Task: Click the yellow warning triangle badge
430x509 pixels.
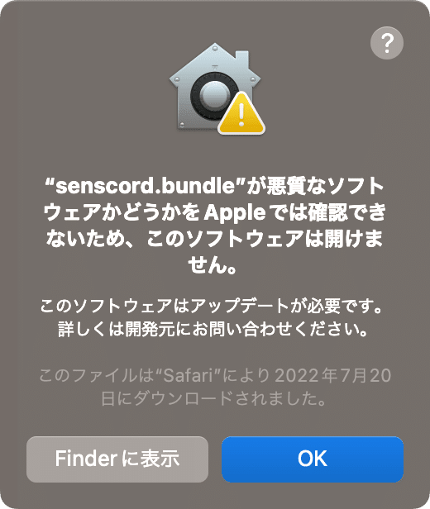Action: click(x=241, y=113)
